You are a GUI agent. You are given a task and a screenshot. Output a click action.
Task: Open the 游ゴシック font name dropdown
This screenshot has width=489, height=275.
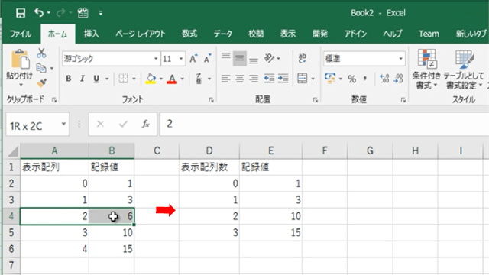[156, 59]
